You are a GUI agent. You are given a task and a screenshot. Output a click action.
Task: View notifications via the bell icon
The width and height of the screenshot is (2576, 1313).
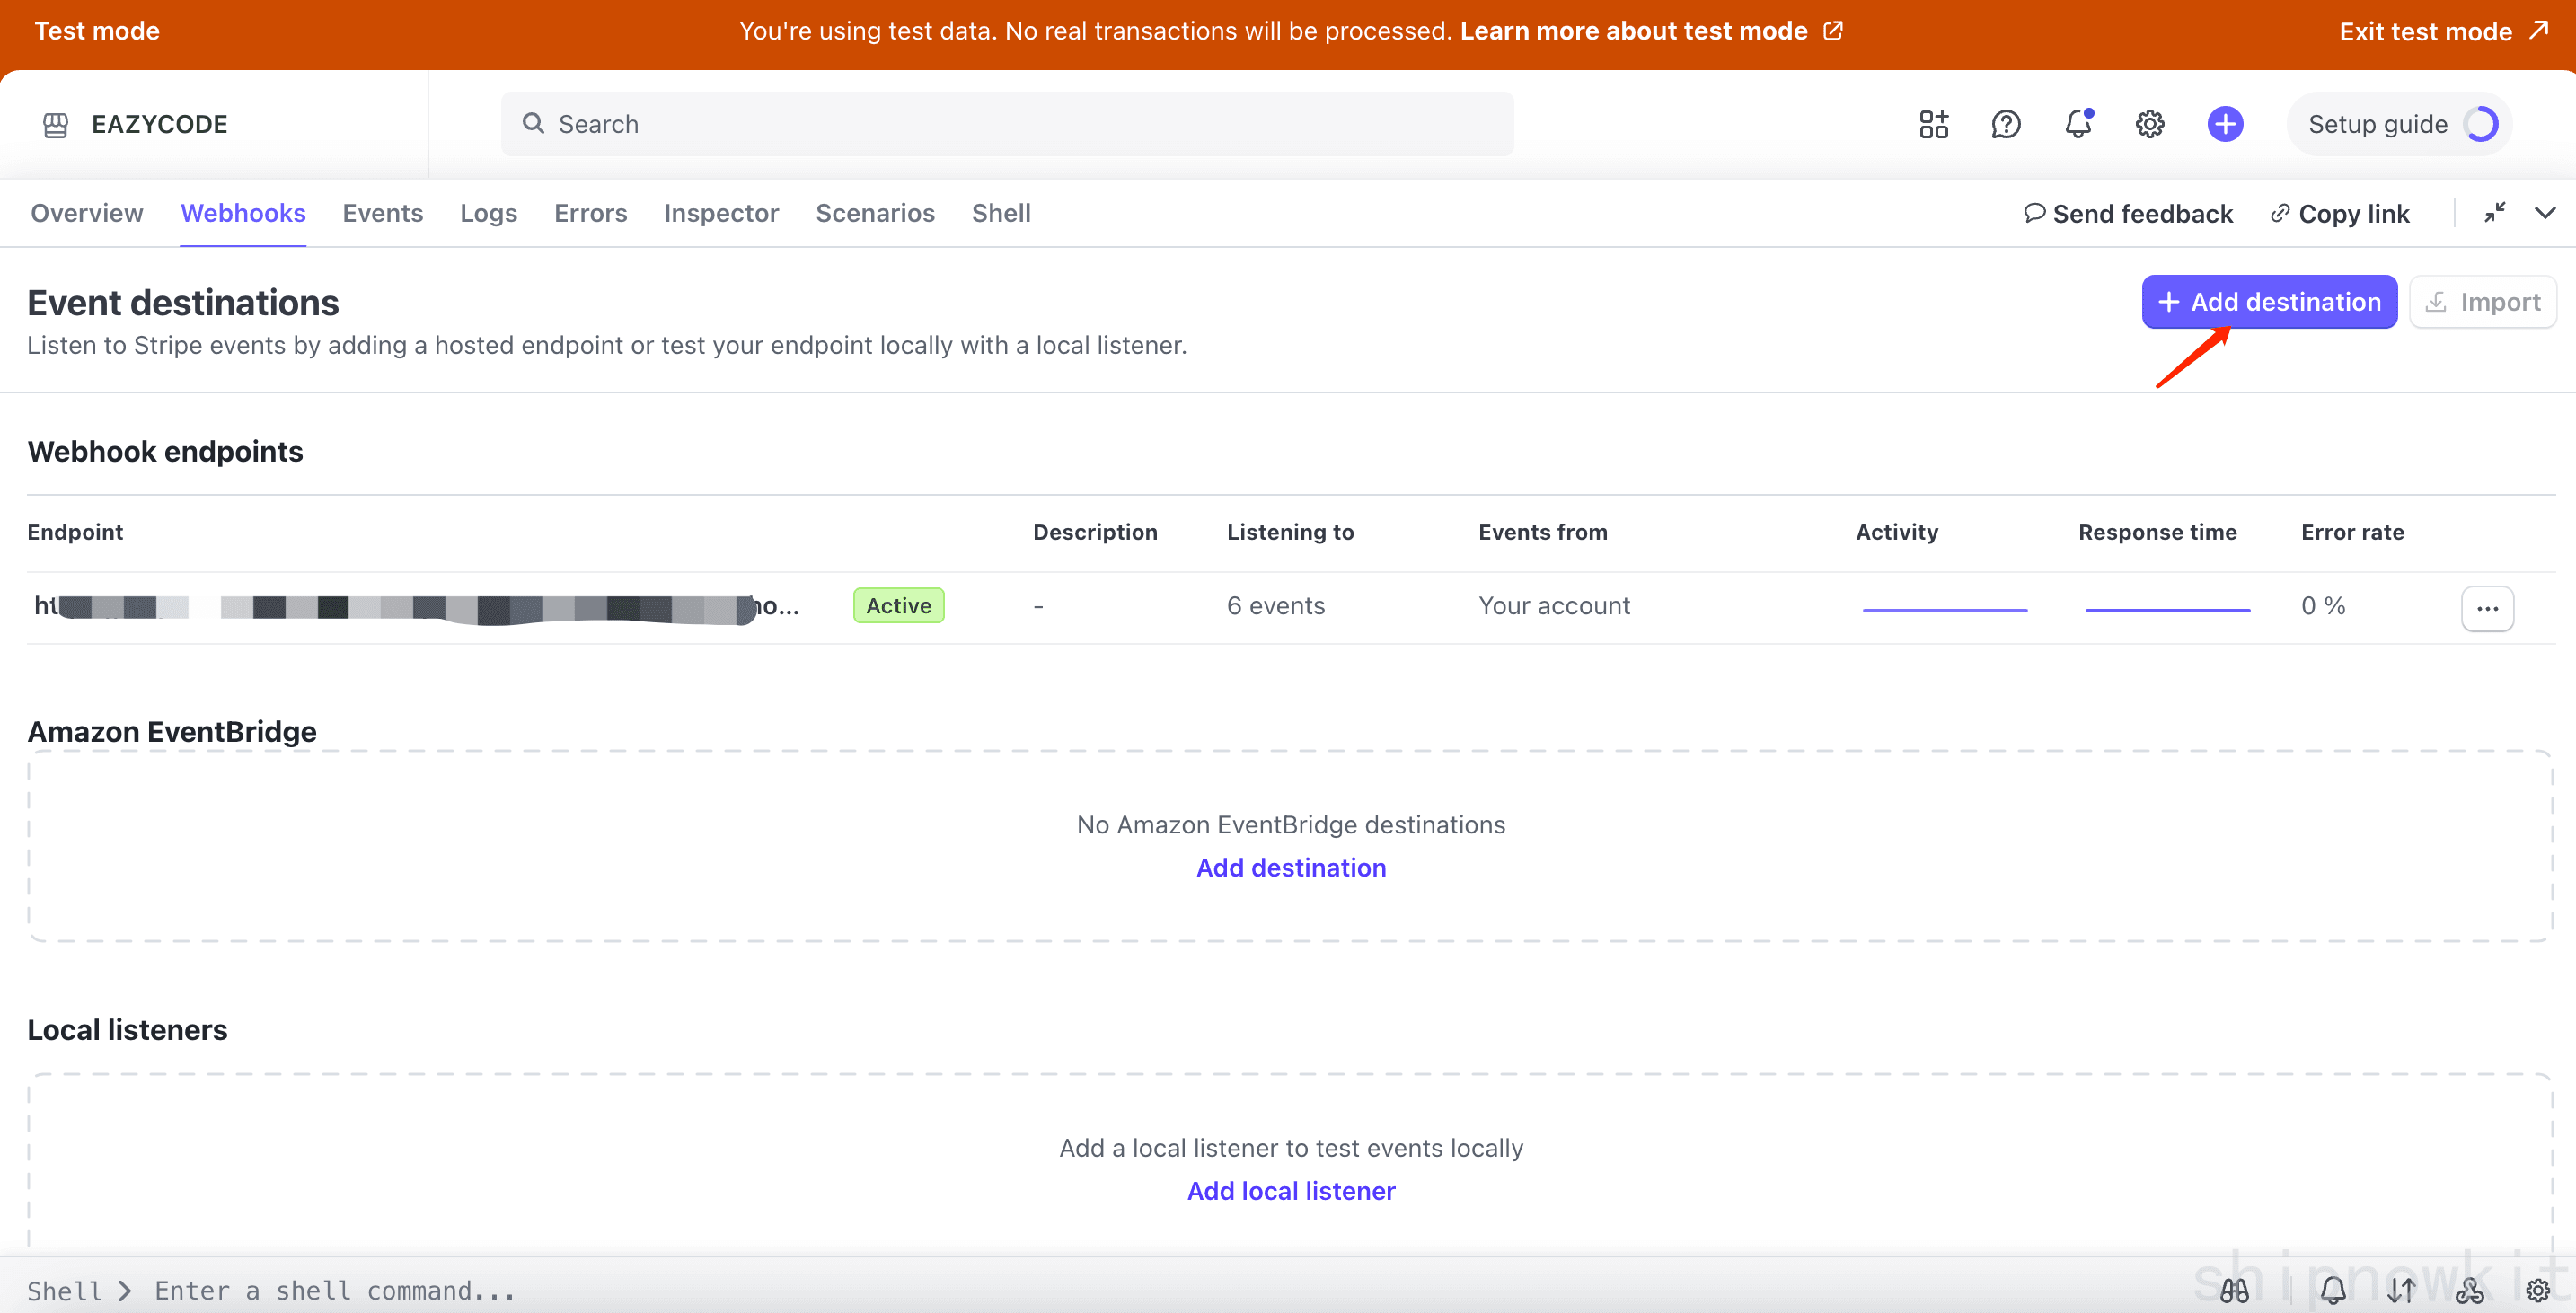coord(2078,123)
